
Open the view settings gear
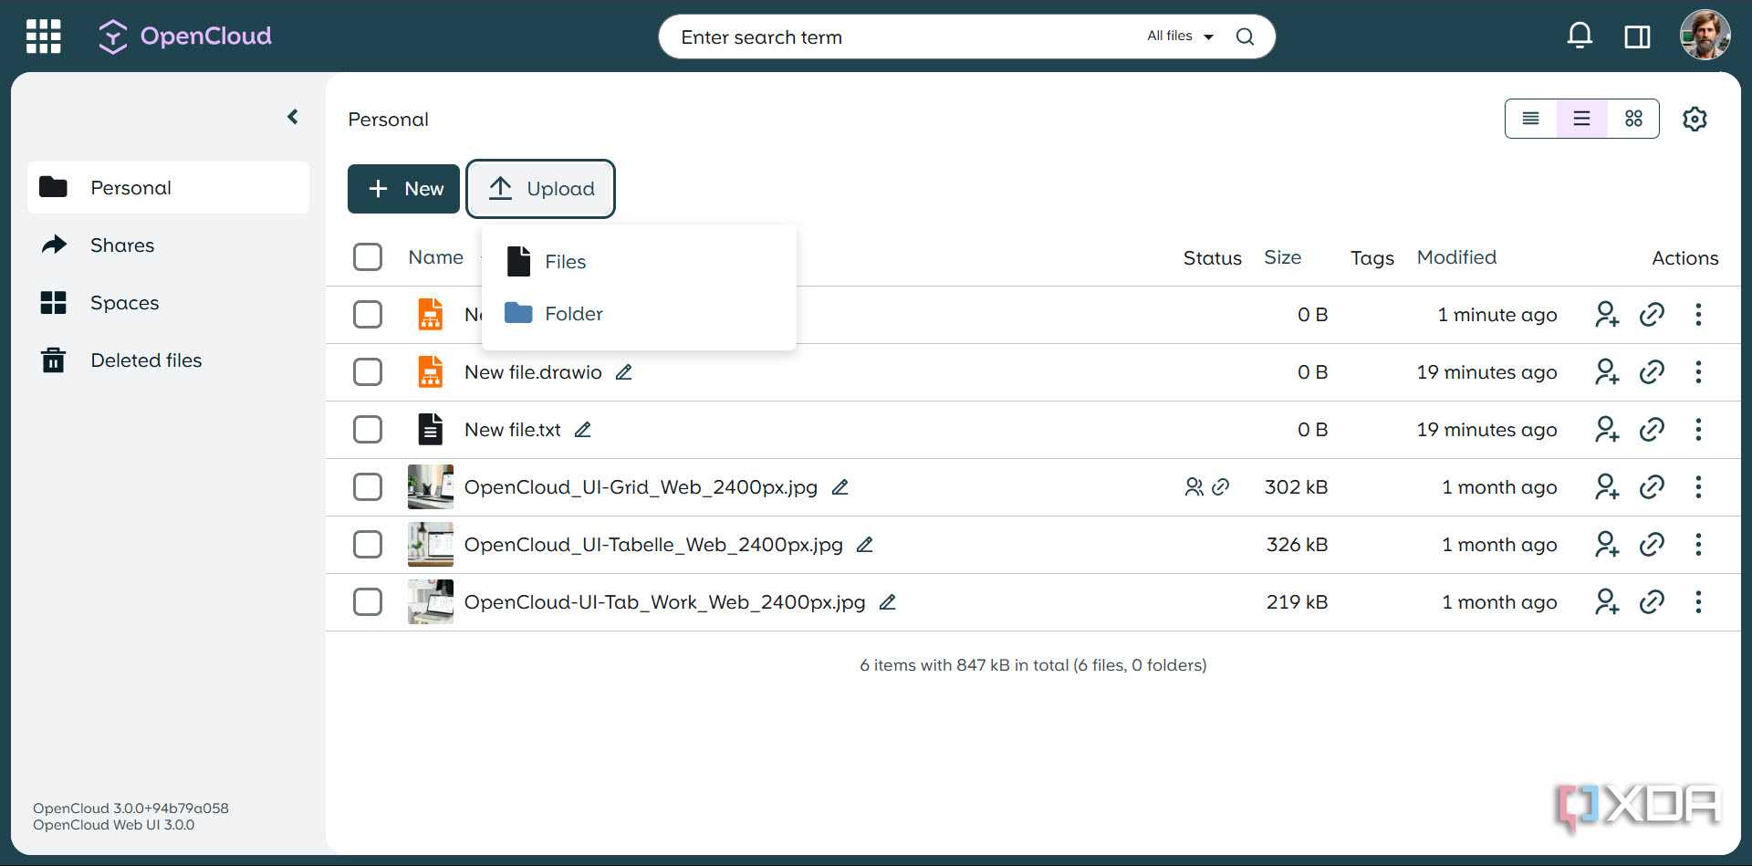tap(1695, 119)
